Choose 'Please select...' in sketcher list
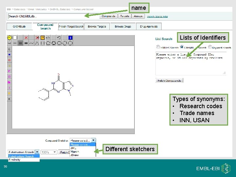The width and height of the screenshot is (236, 177). coord(83,145)
